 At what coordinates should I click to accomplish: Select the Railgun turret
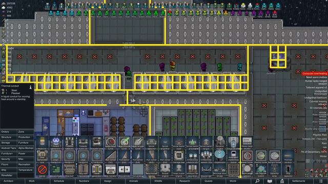point(275,156)
